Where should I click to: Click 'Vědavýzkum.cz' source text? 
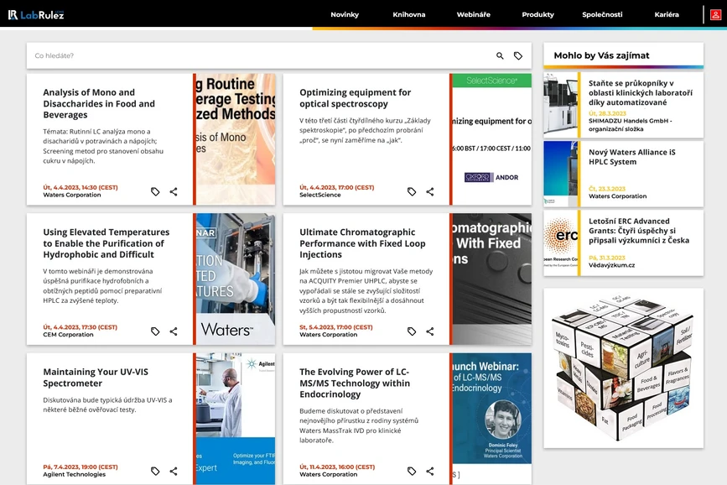[611, 265]
